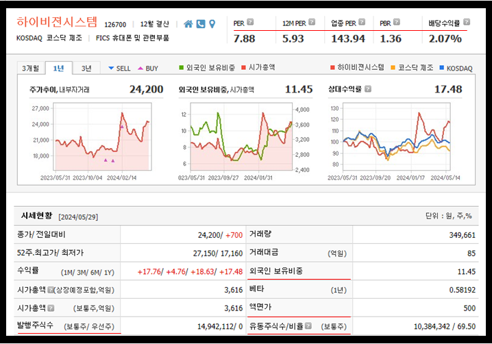Click help icon beside 시가총액 상장예정포함 row
492x344 pixels.
[x=51, y=290]
